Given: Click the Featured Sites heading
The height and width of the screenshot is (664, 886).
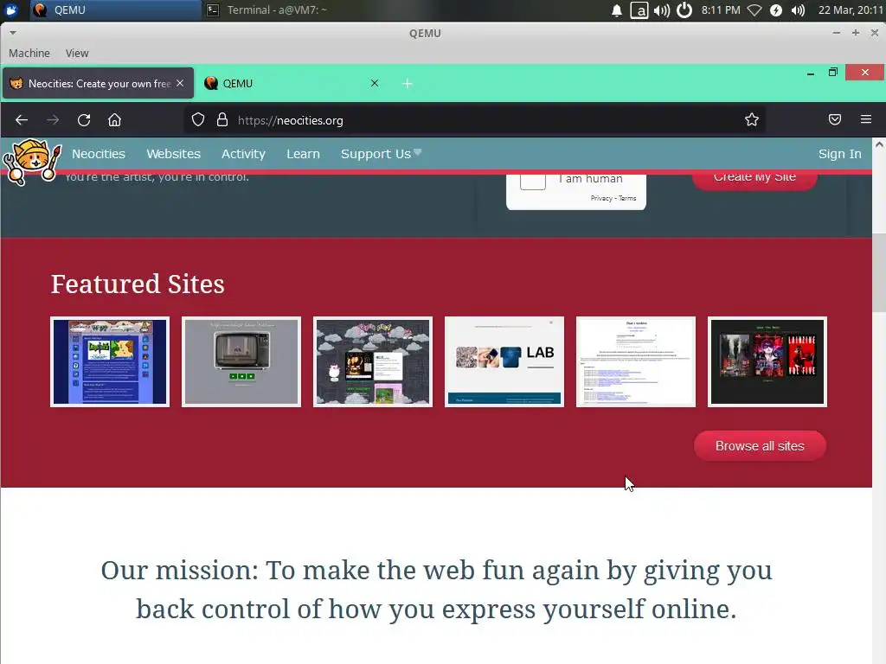Looking at the screenshot, I should [138, 284].
